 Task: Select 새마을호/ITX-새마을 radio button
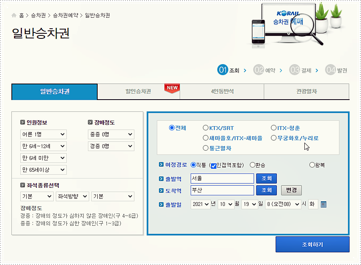(205, 138)
